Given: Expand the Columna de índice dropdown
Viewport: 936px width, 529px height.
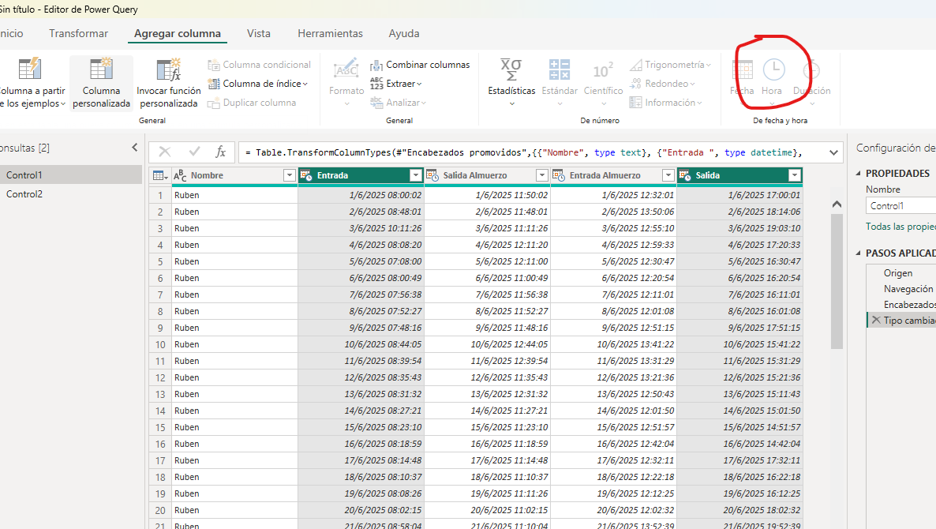Looking at the screenshot, I should (x=305, y=84).
